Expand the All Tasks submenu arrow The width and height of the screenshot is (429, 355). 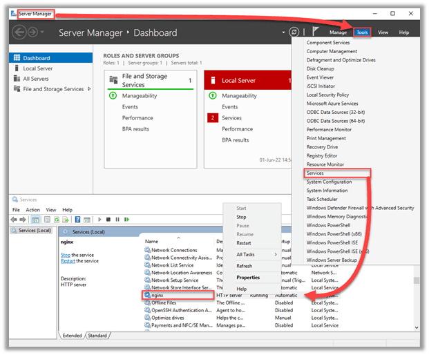276,254
